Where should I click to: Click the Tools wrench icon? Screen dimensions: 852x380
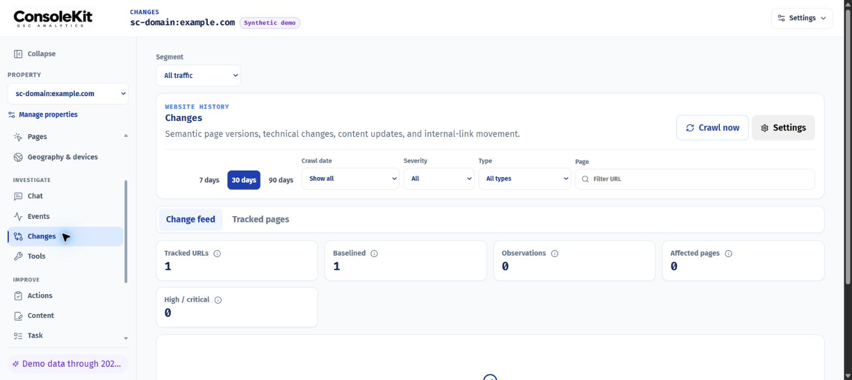click(x=18, y=256)
